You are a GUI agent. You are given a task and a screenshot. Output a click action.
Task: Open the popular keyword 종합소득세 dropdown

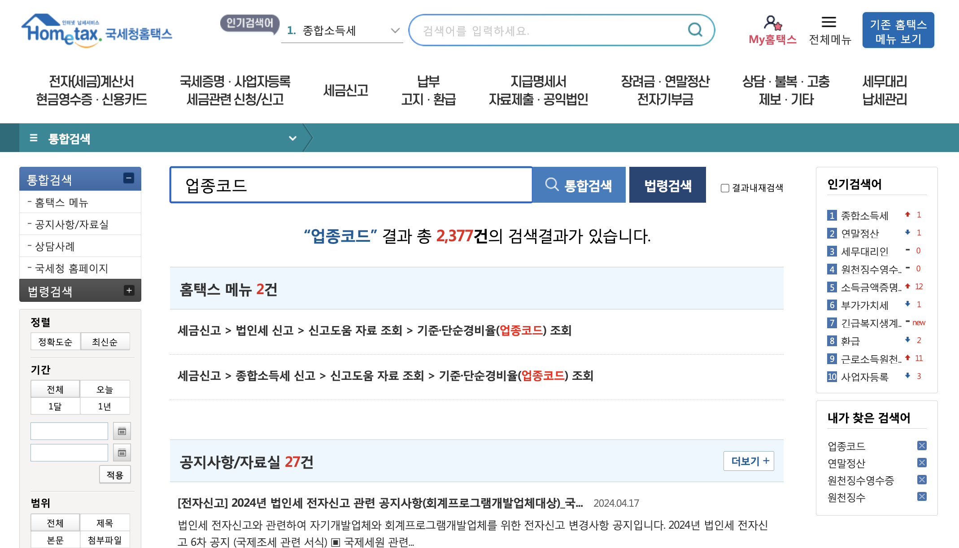[395, 30]
